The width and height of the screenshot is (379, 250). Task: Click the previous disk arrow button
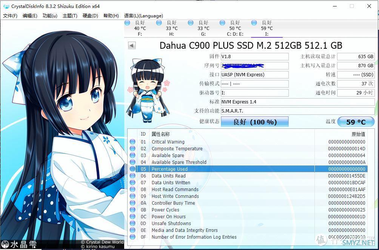(132, 45)
